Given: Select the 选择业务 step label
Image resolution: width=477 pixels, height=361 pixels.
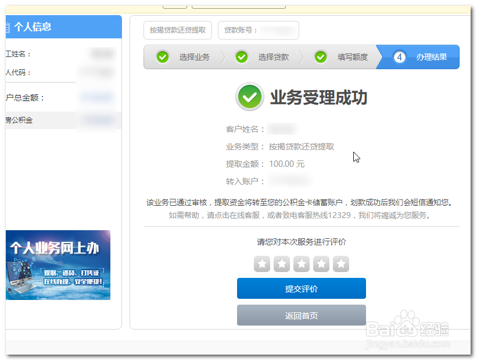Looking at the screenshot, I should point(195,57).
